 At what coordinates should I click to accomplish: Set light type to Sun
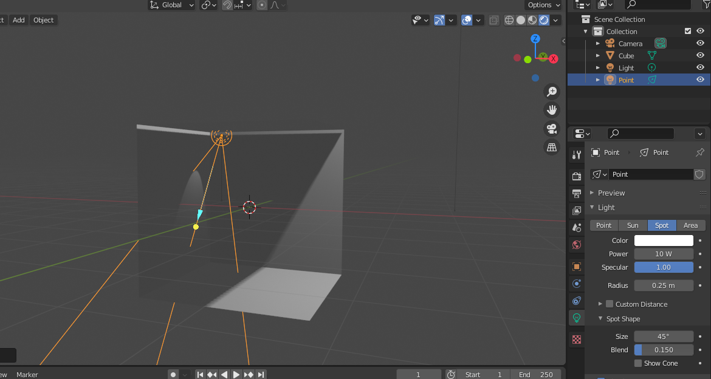(633, 225)
